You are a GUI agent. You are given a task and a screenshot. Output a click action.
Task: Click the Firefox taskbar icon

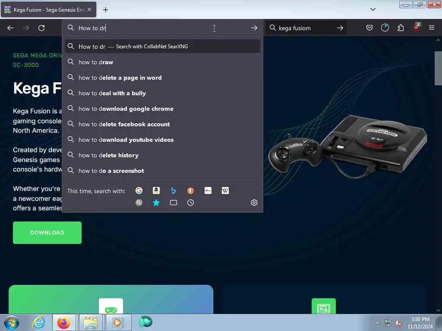point(64,322)
